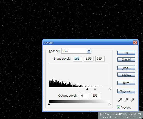
Task: Toggle the Preview checkbox
Action: pos(119,107)
